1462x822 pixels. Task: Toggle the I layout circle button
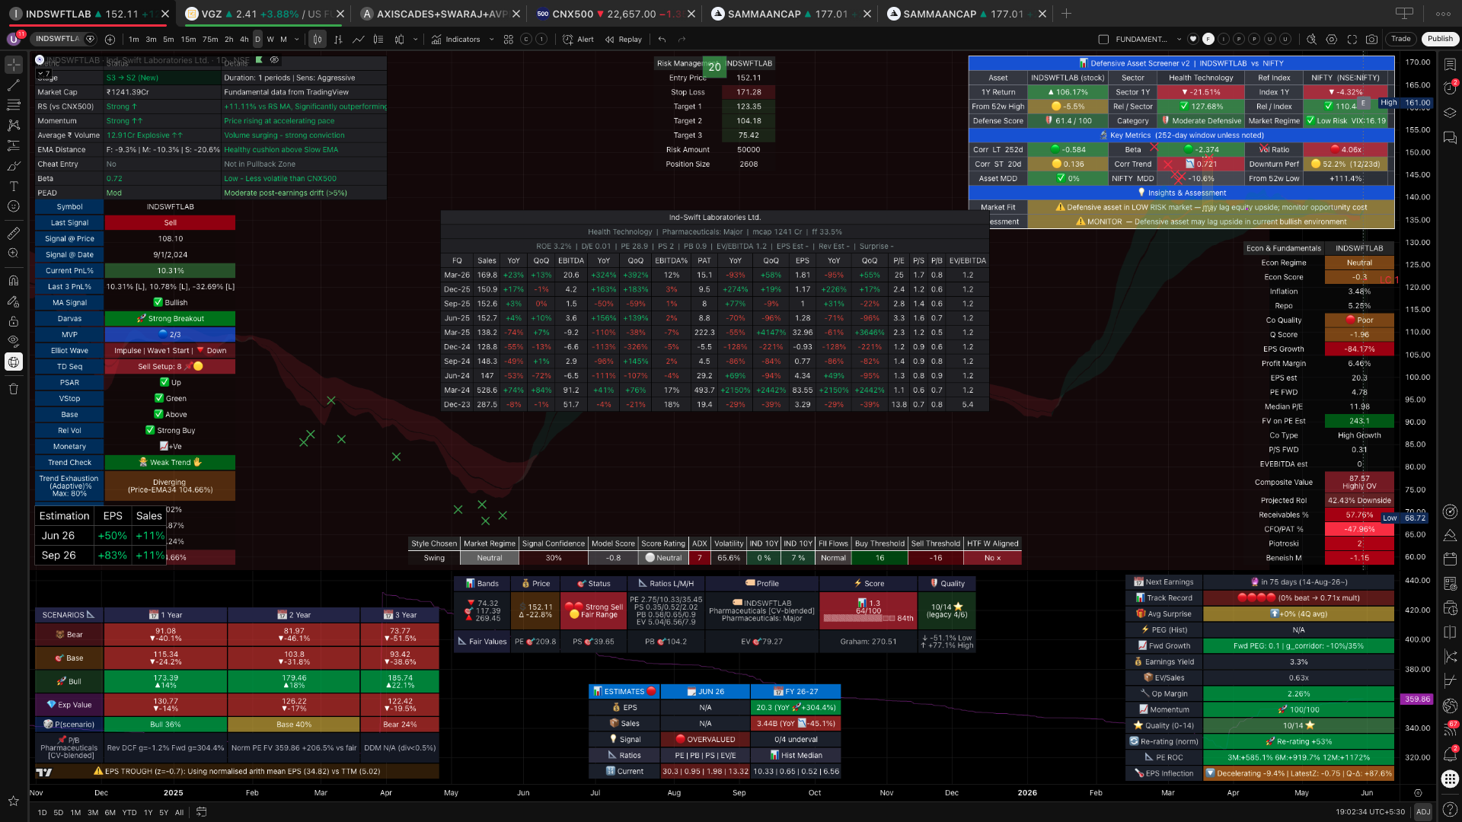click(x=1223, y=39)
